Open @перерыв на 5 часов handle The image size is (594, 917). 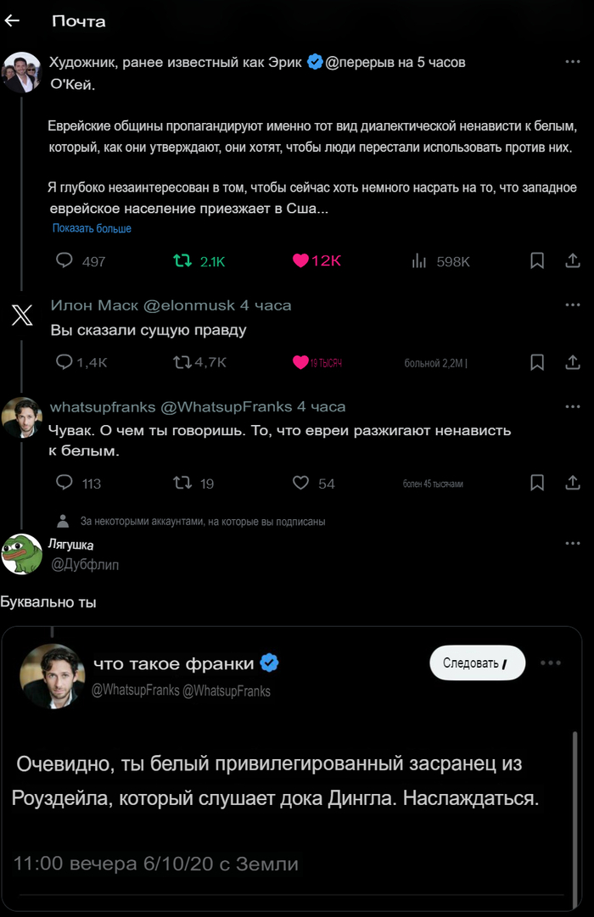[393, 61]
